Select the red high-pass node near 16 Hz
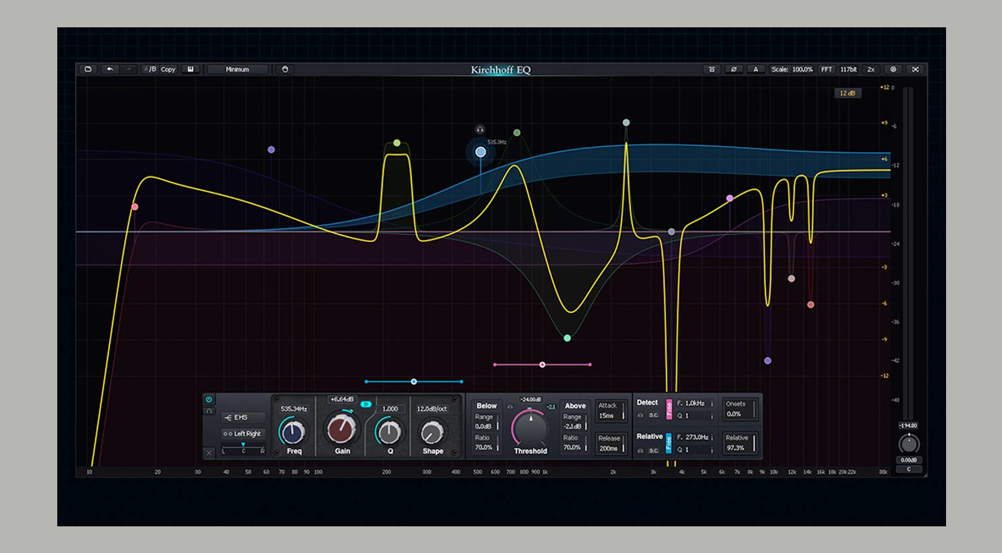 [135, 207]
